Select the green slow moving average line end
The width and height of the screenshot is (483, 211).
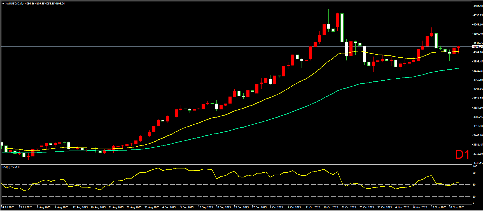point(458,68)
